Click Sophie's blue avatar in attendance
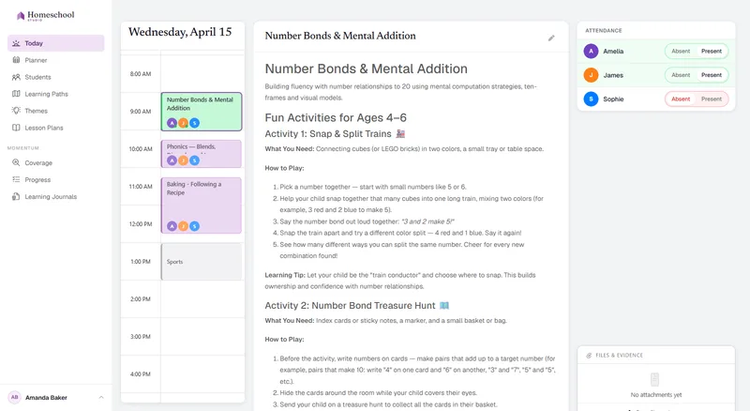Image resolution: width=750 pixels, height=411 pixels. (591, 99)
